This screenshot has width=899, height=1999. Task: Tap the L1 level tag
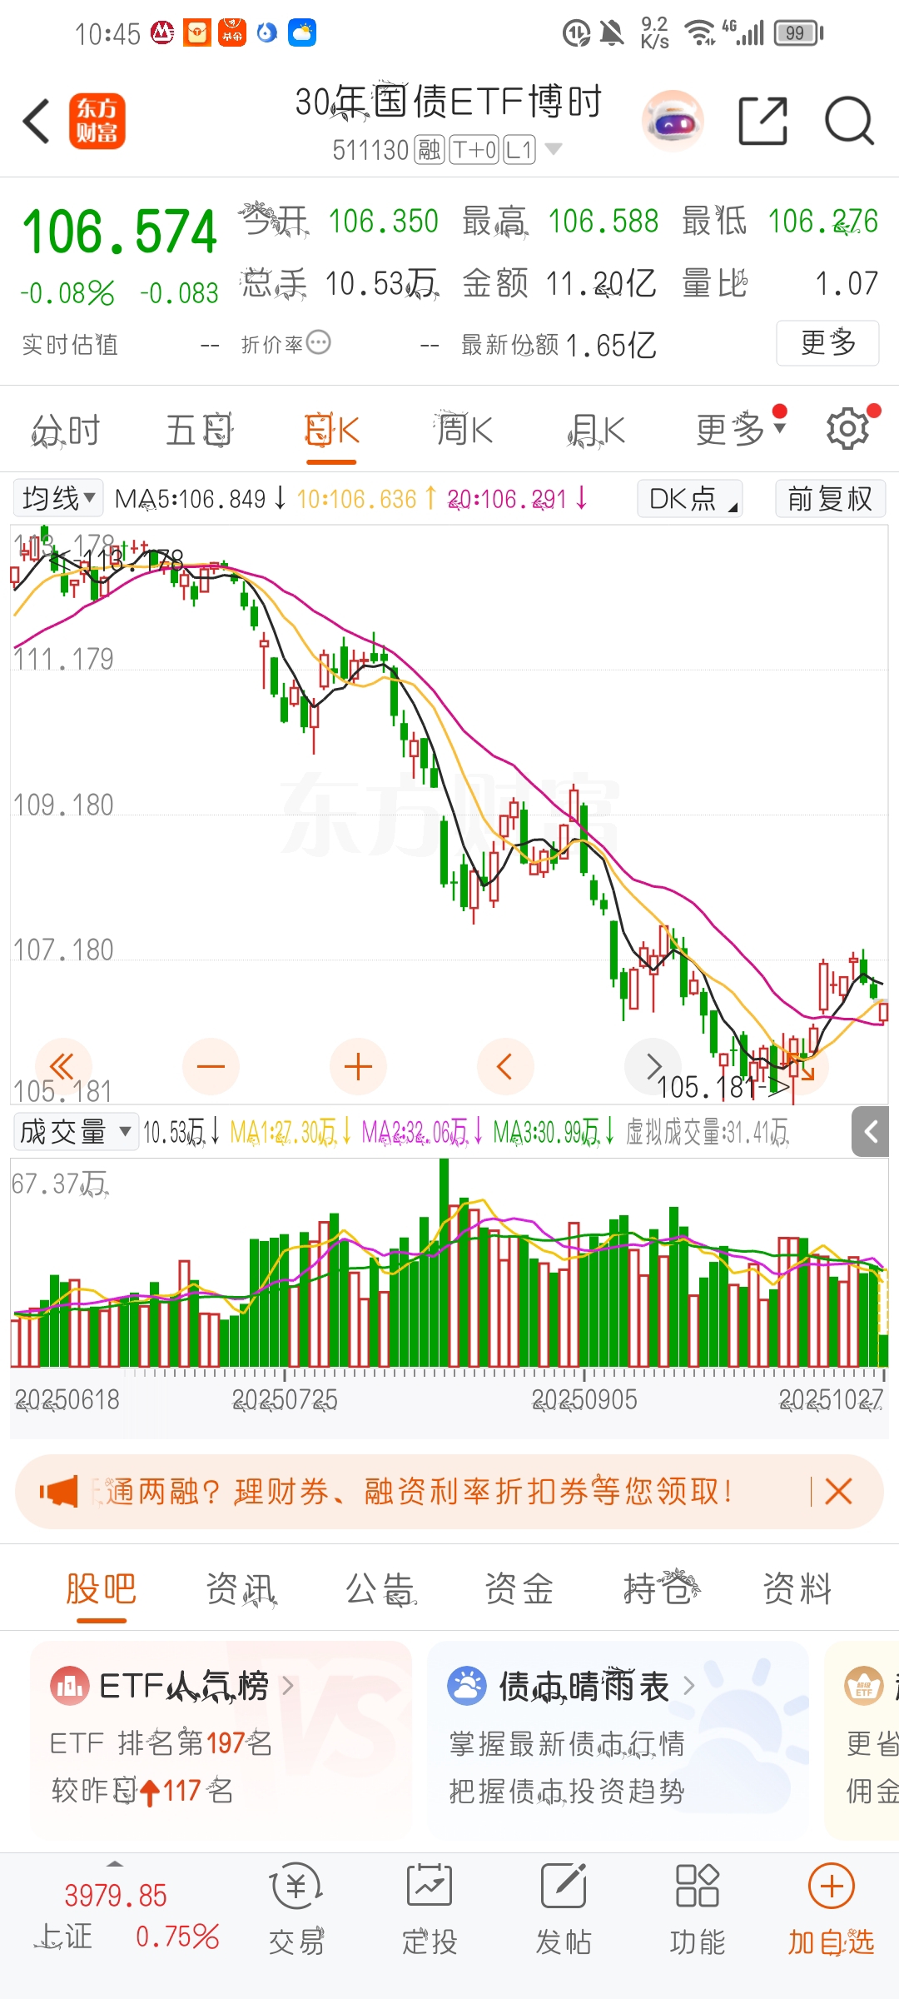coord(519,150)
